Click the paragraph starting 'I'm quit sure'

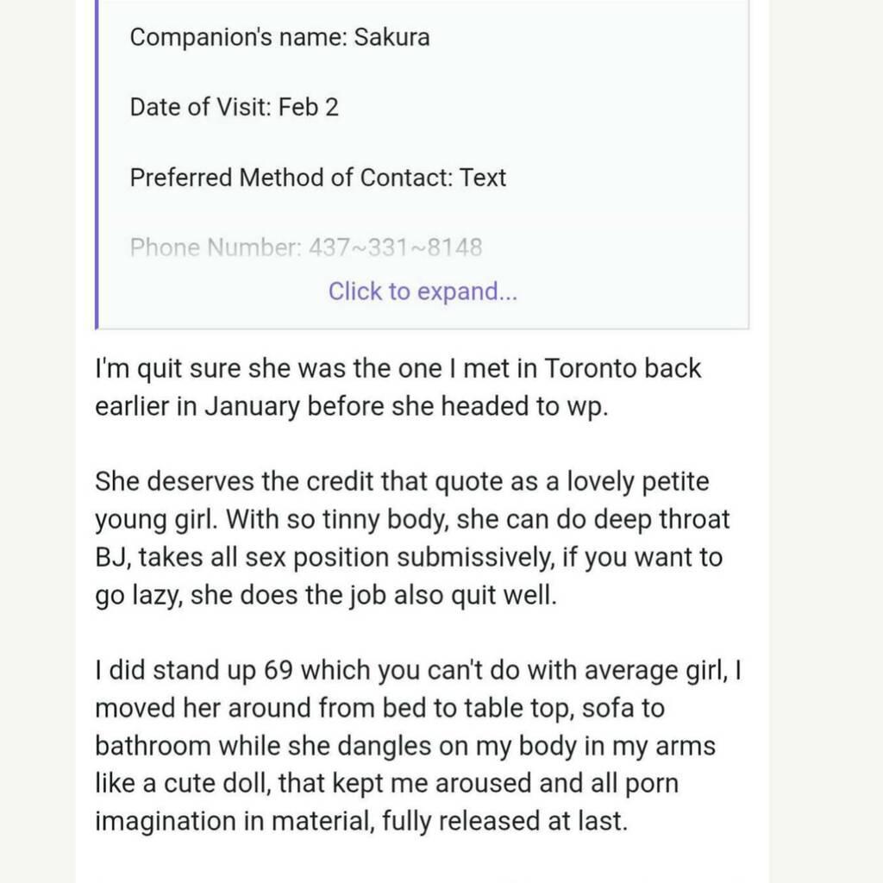(345, 387)
